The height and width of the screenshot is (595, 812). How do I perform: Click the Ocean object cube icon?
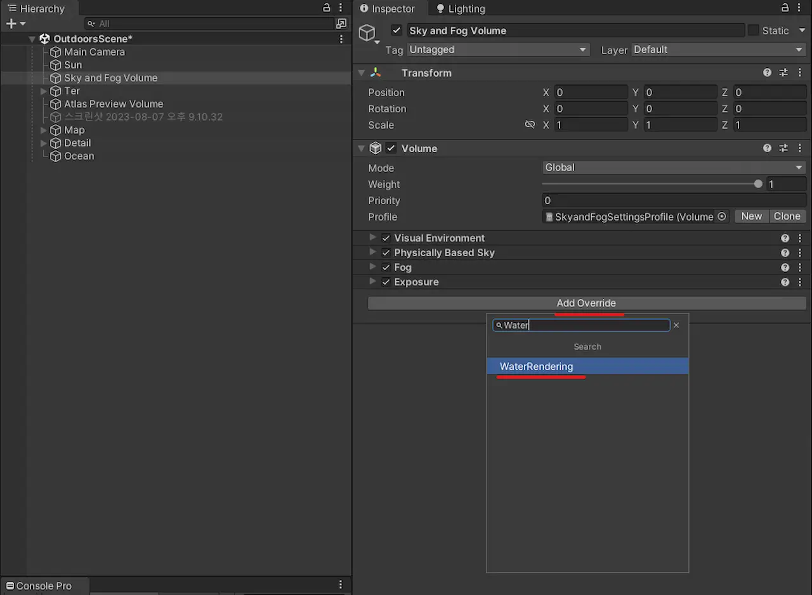(56, 156)
